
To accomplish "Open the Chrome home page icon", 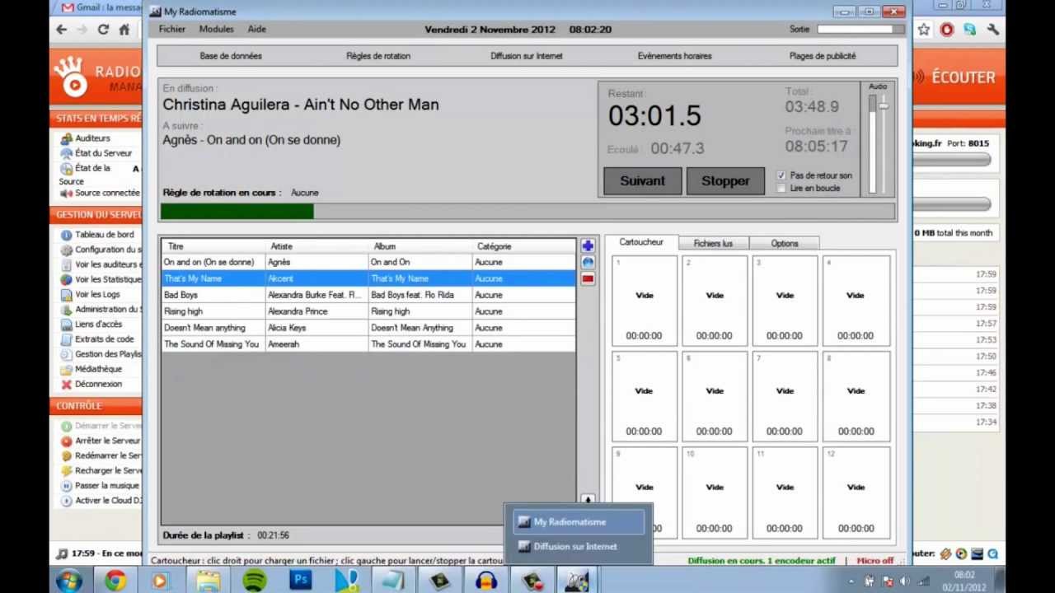I will tap(124, 30).
